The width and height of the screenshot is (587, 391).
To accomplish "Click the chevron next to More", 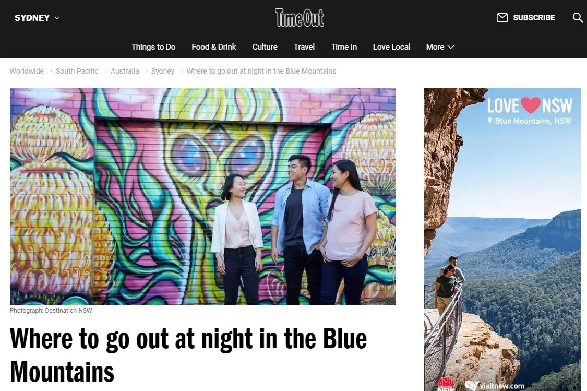I will coord(451,47).
